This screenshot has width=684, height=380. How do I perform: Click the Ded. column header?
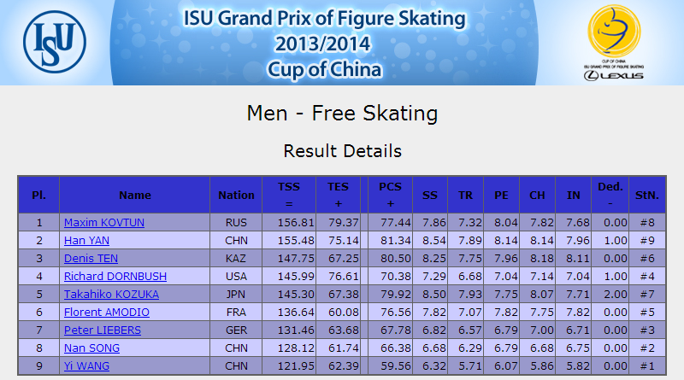click(610, 195)
